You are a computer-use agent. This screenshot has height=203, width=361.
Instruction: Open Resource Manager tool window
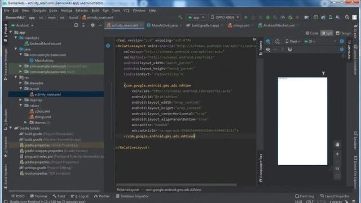pos(6,65)
